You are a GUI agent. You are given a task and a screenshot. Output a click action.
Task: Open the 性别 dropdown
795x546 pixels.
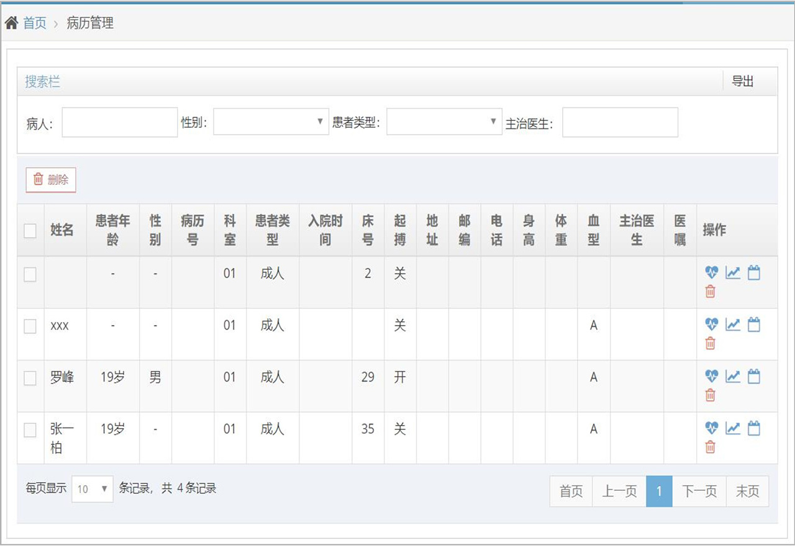point(271,122)
